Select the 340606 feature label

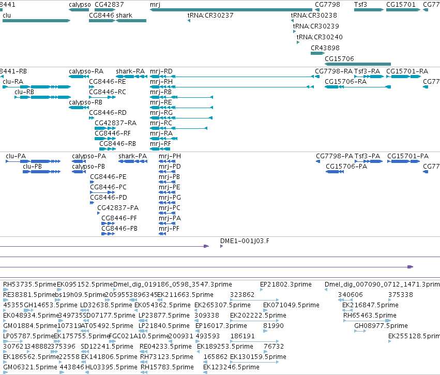[x=350, y=295]
